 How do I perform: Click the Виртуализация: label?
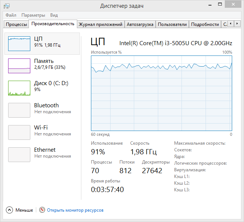pos(190,170)
